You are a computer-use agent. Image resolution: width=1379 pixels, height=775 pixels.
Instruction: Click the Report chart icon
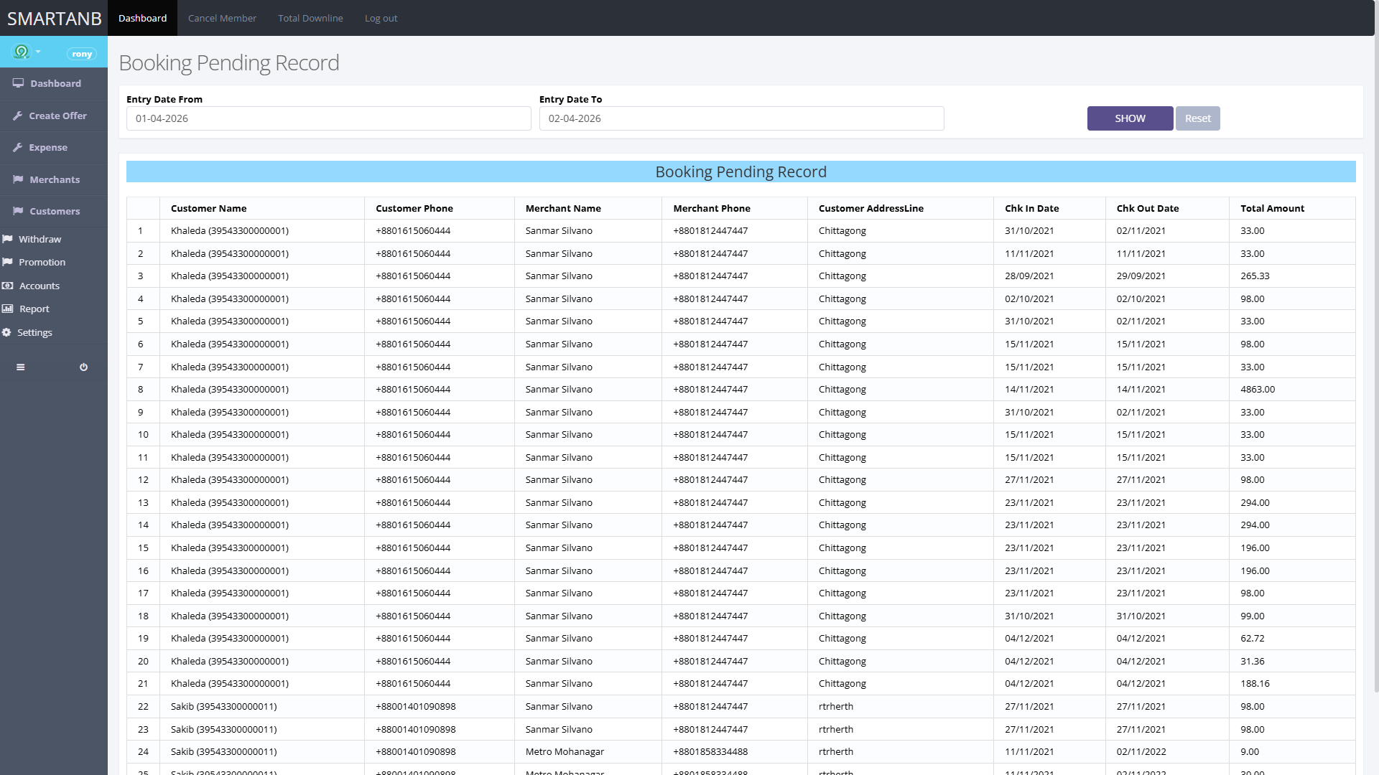coord(8,309)
